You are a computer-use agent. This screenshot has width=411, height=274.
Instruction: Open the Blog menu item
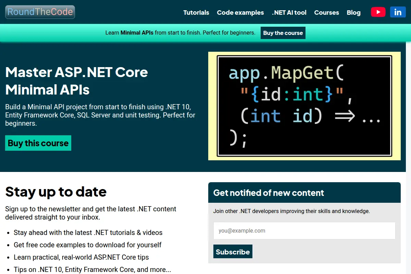(x=353, y=13)
